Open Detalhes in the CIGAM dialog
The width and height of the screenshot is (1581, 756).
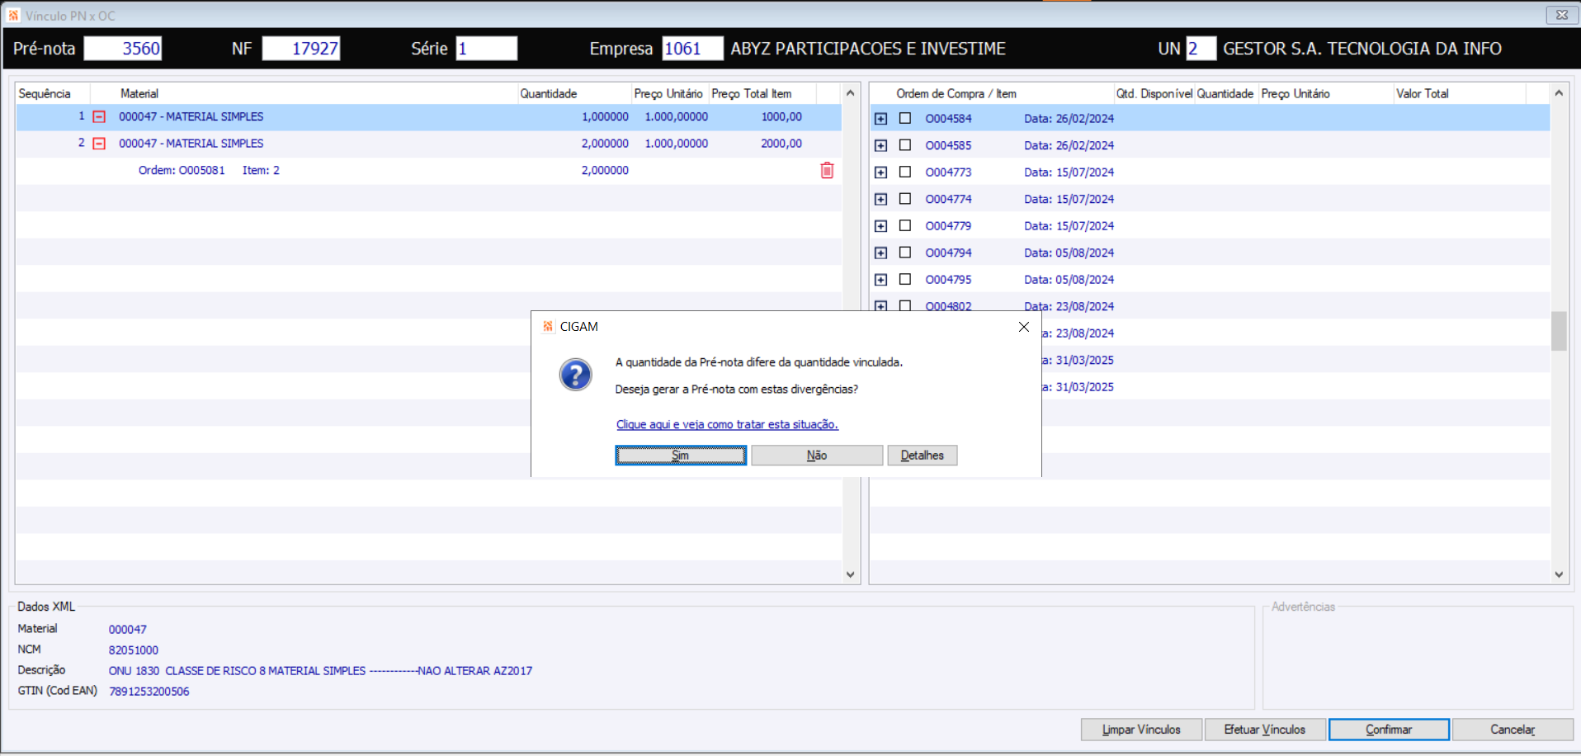923,456
